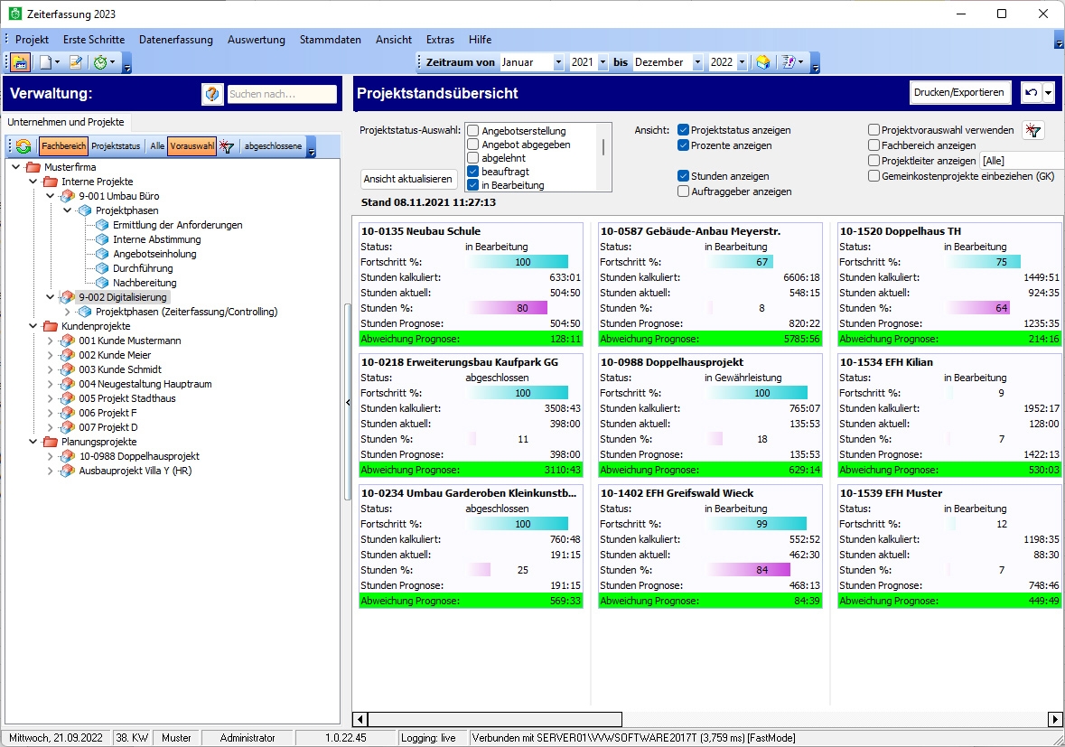This screenshot has height=747, width=1065.
Task: Click the icon beside Ermittlung der Anforderungen
Action: [102, 225]
